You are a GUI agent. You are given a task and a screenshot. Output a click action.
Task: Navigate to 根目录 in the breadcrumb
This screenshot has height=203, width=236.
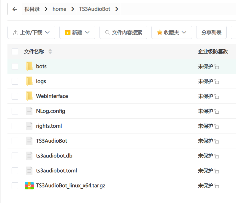[x=32, y=9]
